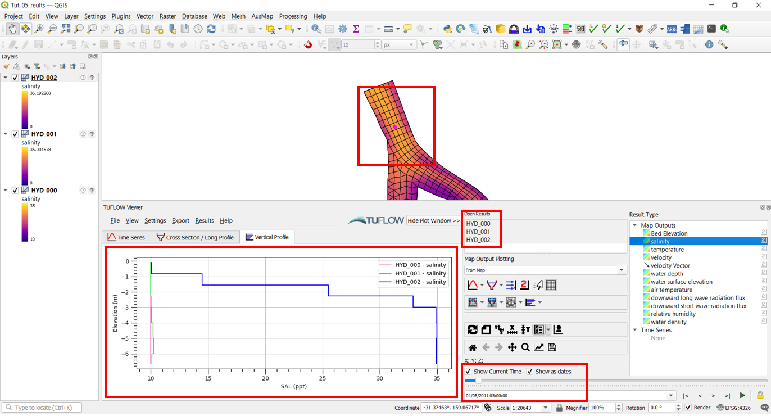Viewport: 771px width, 416px height.
Task: Enable the Show Current Time checkbox
Action: pyautogui.click(x=468, y=371)
